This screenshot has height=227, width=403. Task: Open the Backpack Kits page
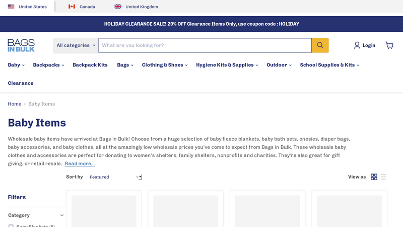click(90, 65)
